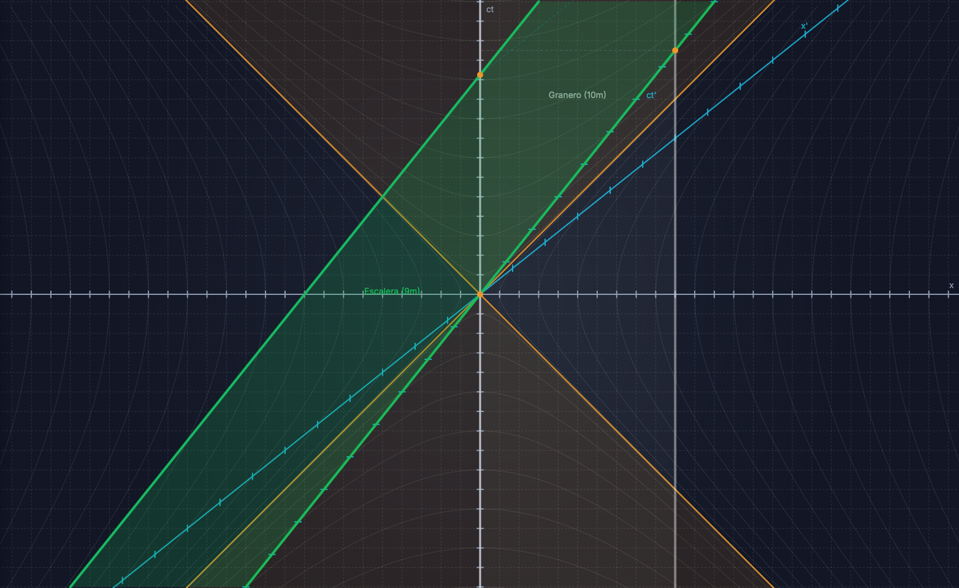Click the "ct" axis label
Screen dimensions: 959x588
490,9
